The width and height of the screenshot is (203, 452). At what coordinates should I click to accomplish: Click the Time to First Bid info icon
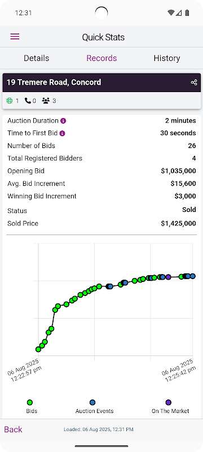[63, 133]
